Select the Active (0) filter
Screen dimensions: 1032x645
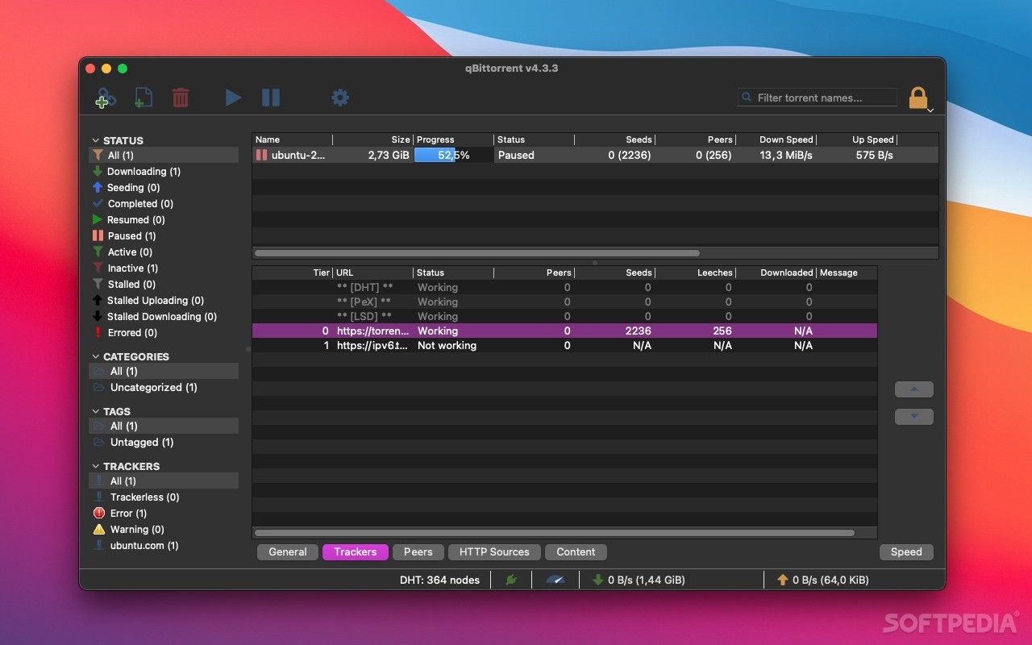tap(164, 252)
